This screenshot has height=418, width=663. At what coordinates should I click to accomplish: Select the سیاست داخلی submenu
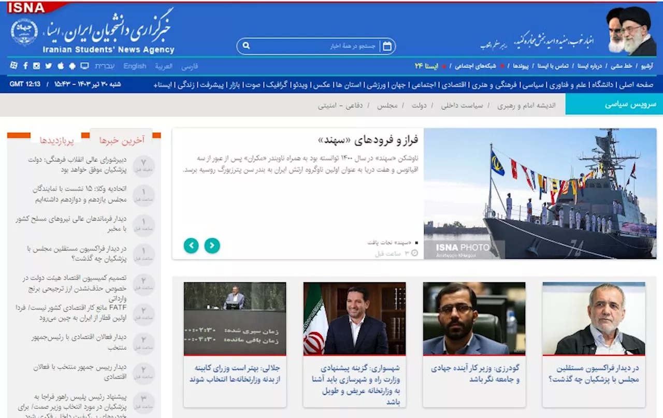(462, 105)
